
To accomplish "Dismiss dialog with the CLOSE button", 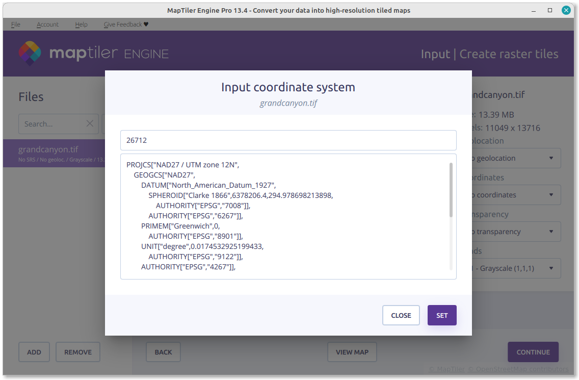I will [401, 315].
